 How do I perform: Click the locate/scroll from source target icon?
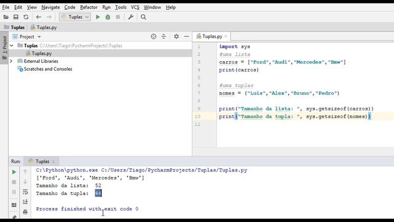[x=153, y=36]
